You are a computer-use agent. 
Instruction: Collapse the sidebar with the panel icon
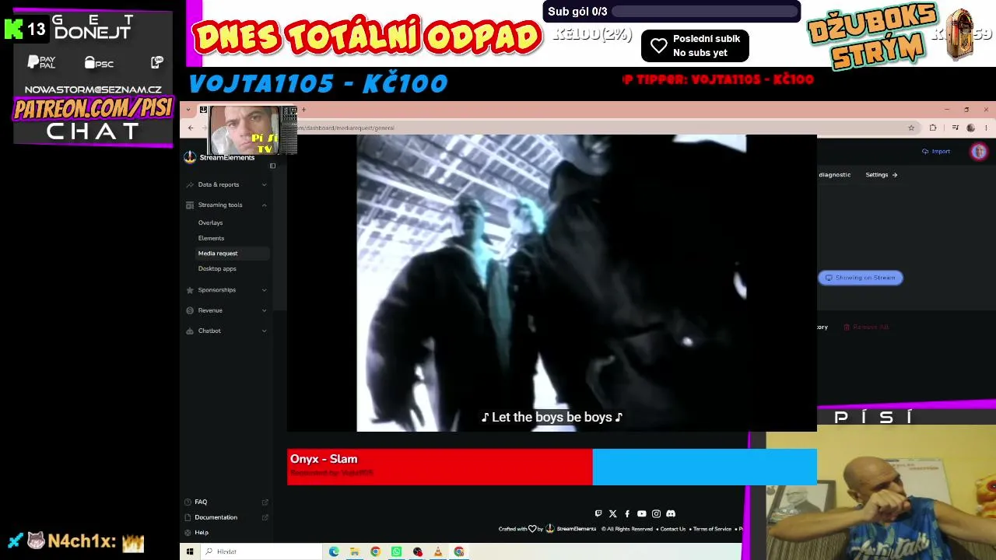pos(272,166)
